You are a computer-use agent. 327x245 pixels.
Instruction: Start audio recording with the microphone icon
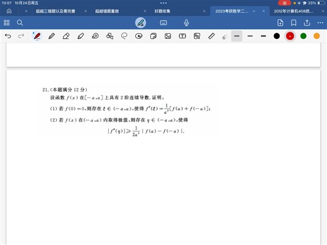coord(186,23)
